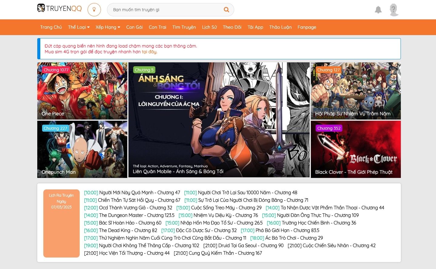Open Tải App in navigation bar
The image size is (436, 269).
[x=255, y=27]
